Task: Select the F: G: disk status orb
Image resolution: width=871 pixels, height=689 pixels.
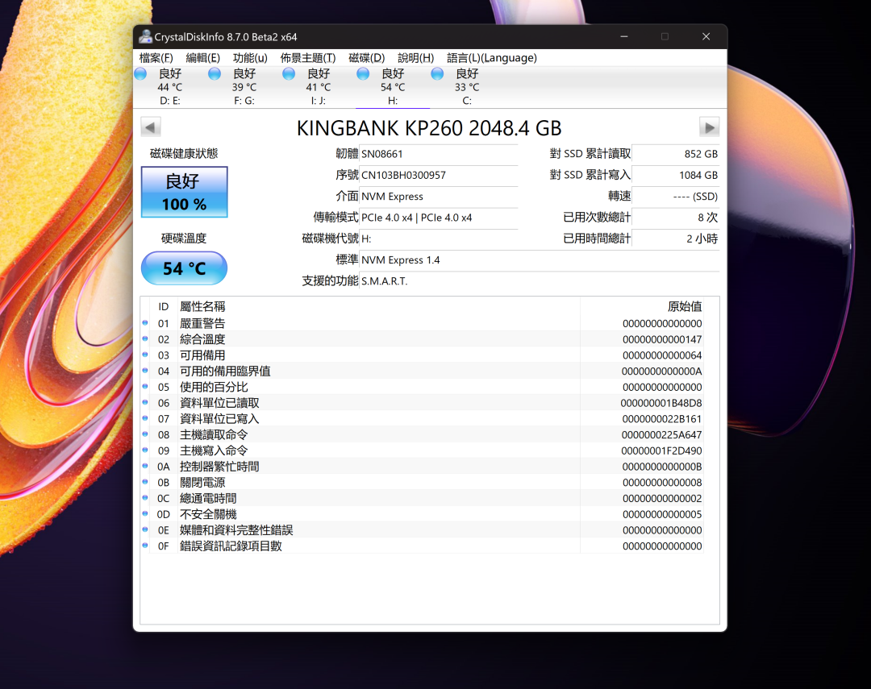Action: pyautogui.click(x=215, y=73)
